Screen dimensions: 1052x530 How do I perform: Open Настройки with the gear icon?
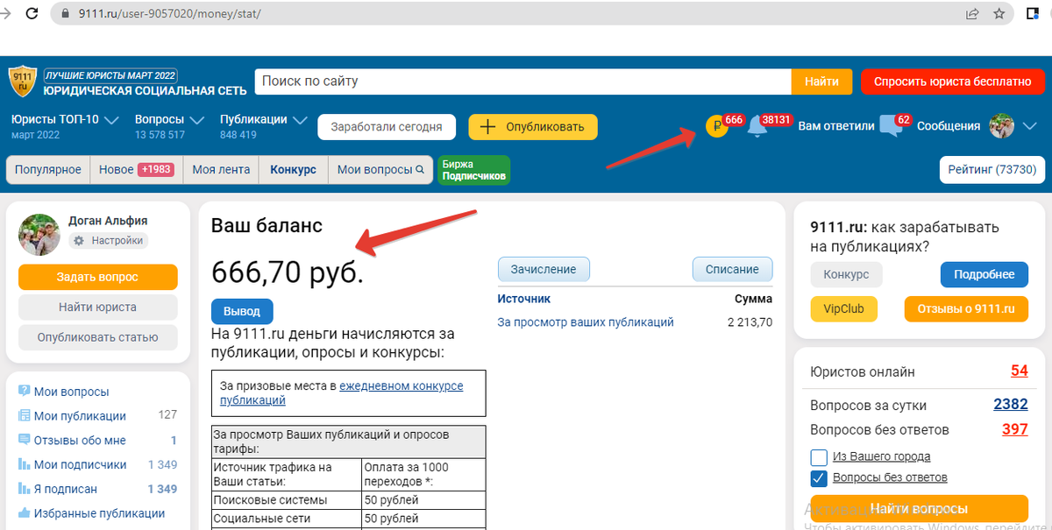tap(109, 240)
